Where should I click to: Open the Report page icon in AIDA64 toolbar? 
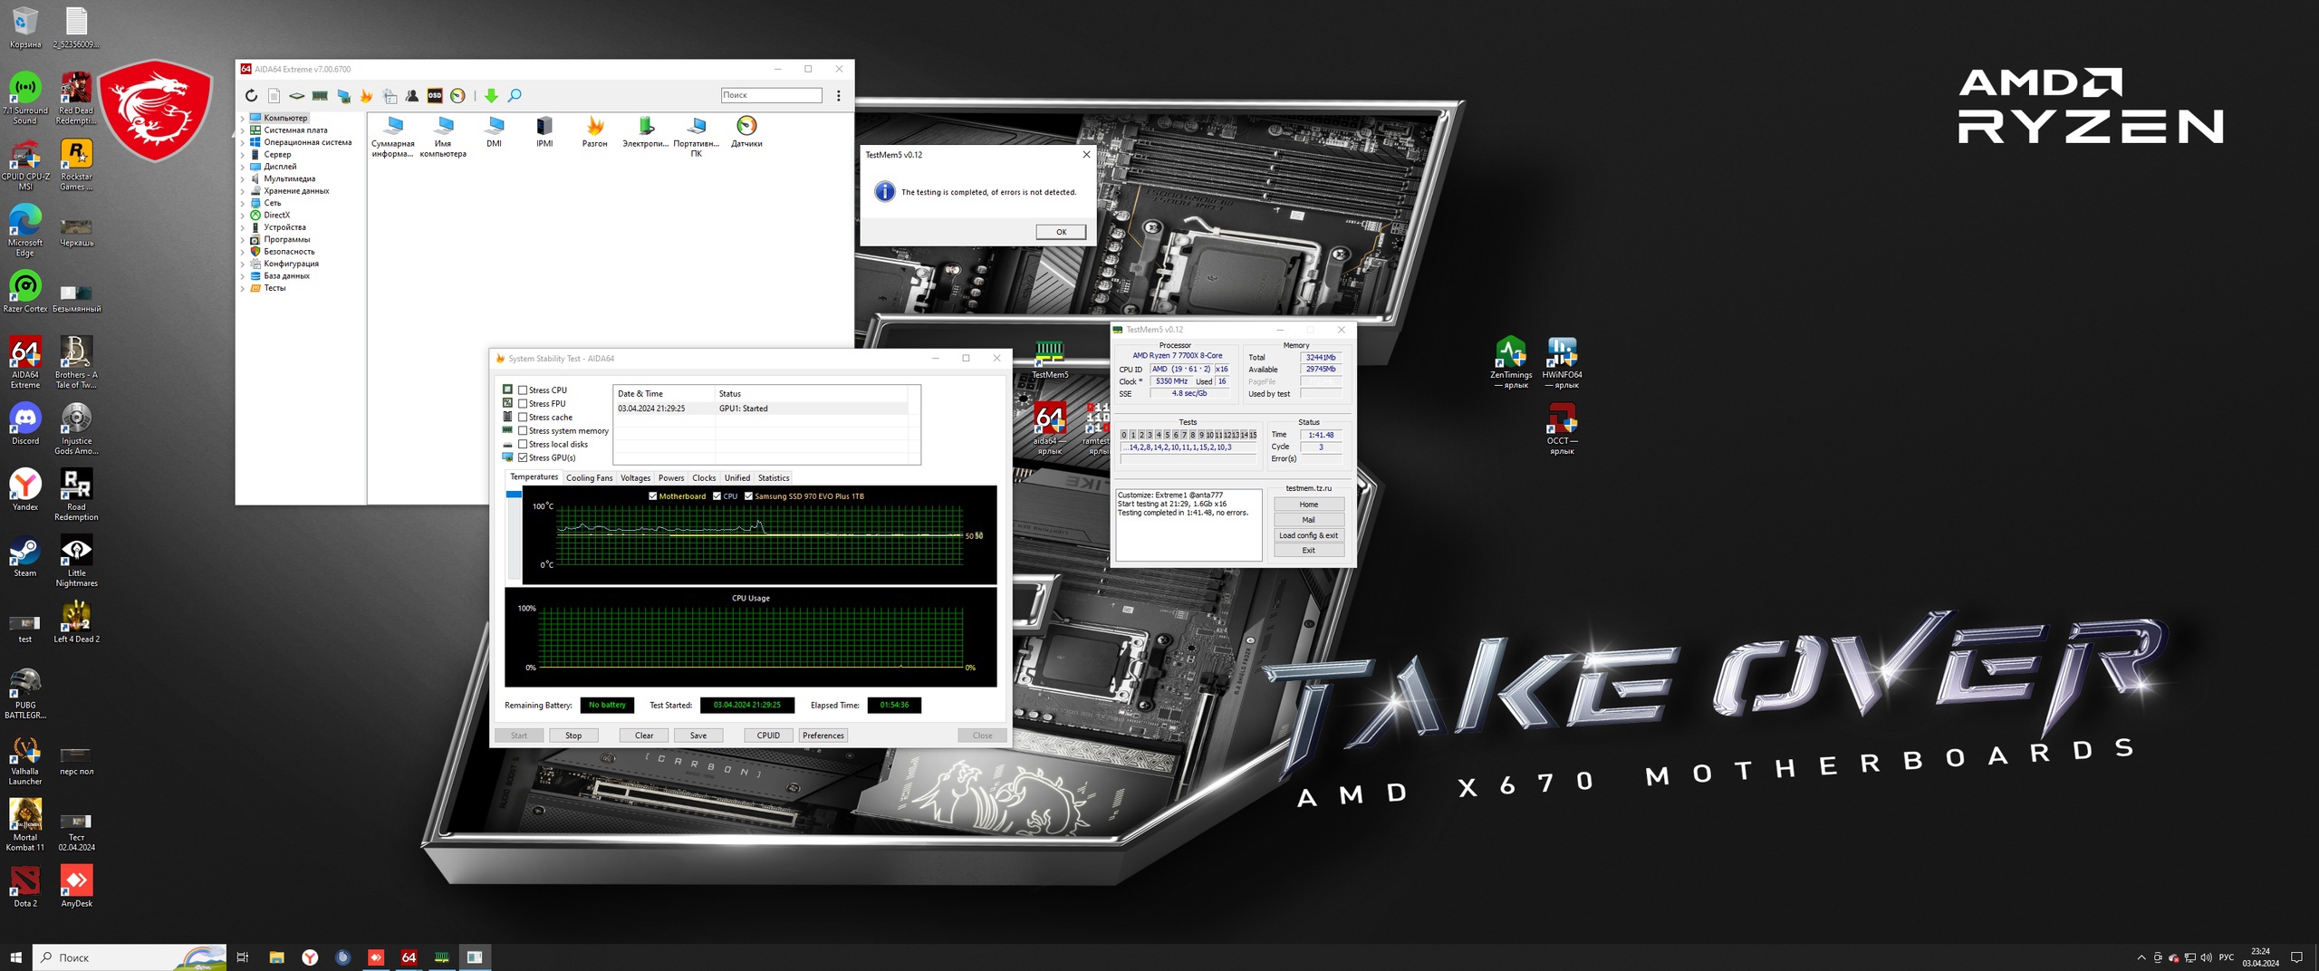coord(274,96)
